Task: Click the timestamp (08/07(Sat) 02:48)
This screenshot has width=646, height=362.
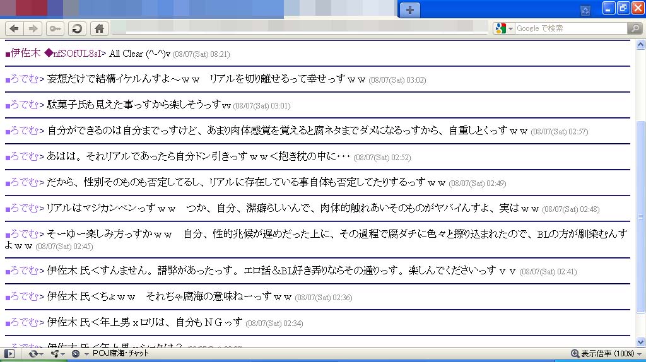Action: pos(571,209)
